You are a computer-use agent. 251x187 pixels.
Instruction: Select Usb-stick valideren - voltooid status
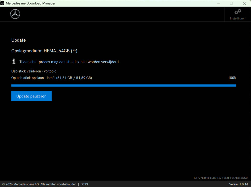tap(34, 71)
